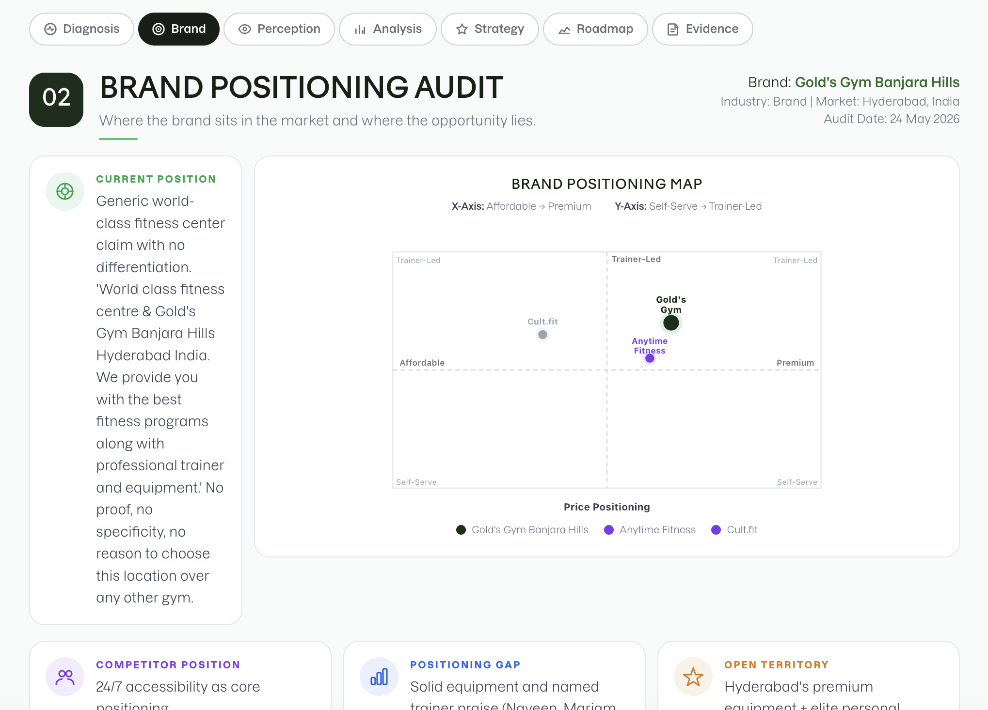Image resolution: width=988 pixels, height=710 pixels.
Task: Go to the Analysis tab
Action: pyautogui.click(x=388, y=29)
